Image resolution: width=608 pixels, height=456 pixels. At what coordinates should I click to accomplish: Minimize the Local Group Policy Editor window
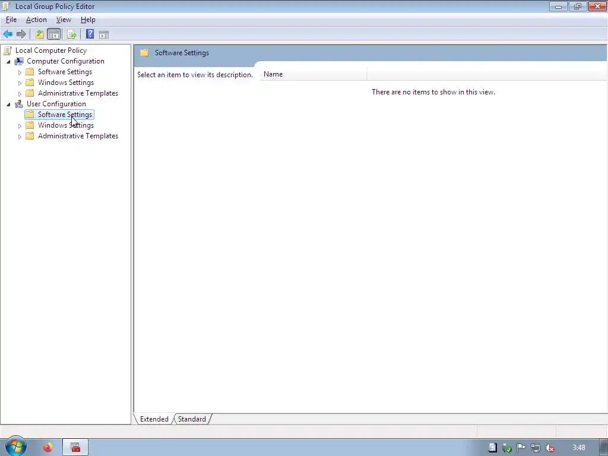click(x=558, y=7)
